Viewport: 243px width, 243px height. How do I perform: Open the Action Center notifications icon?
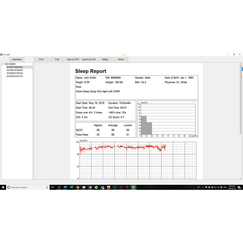point(239,188)
